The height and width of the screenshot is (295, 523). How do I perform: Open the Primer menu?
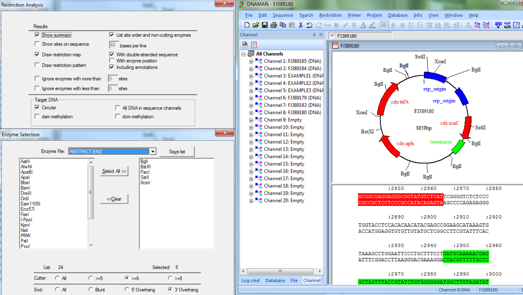tap(354, 15)
